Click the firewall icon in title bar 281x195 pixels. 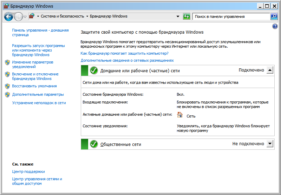pos(6,6)
